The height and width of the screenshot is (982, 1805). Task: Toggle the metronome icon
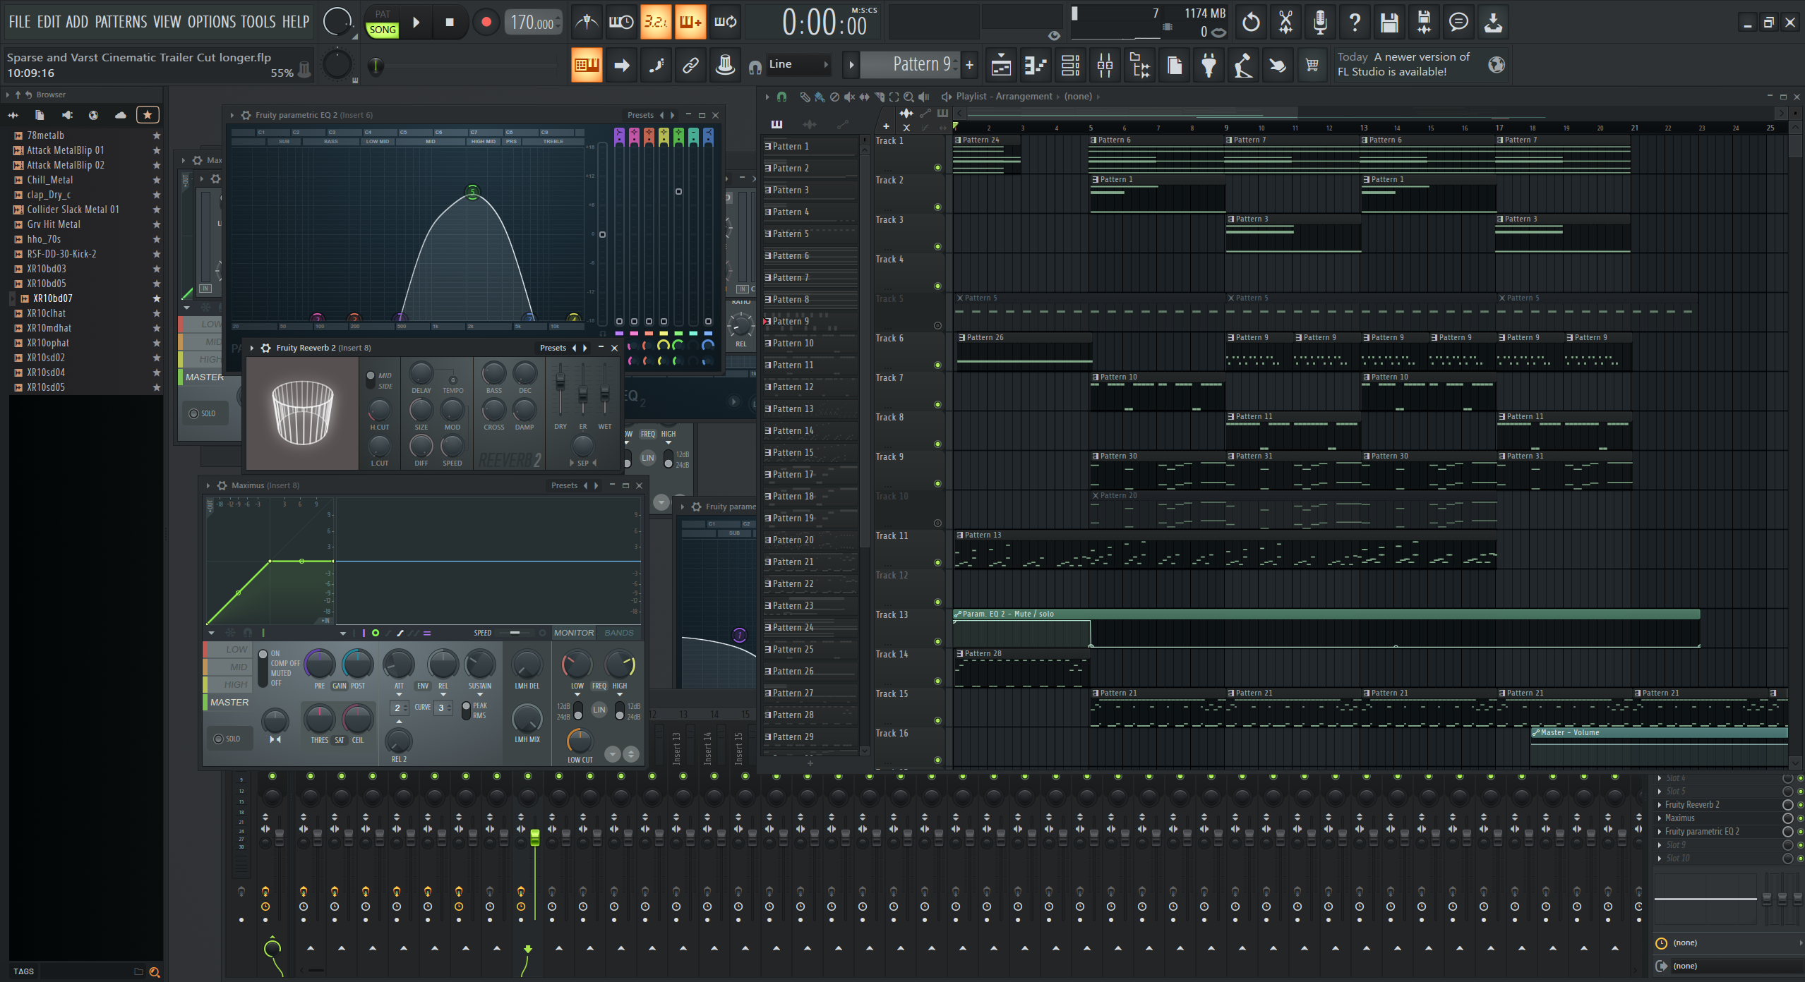(587, 23)
